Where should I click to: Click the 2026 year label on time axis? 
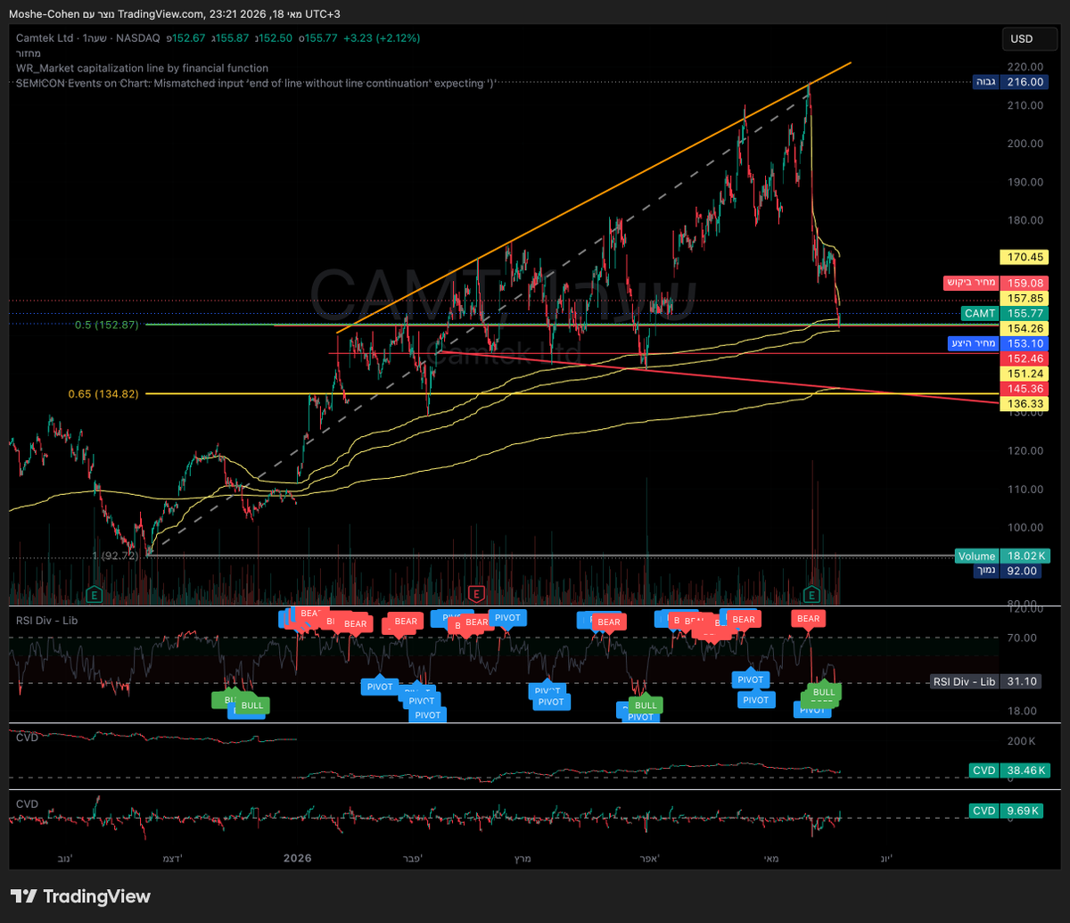tap(297, 858)
